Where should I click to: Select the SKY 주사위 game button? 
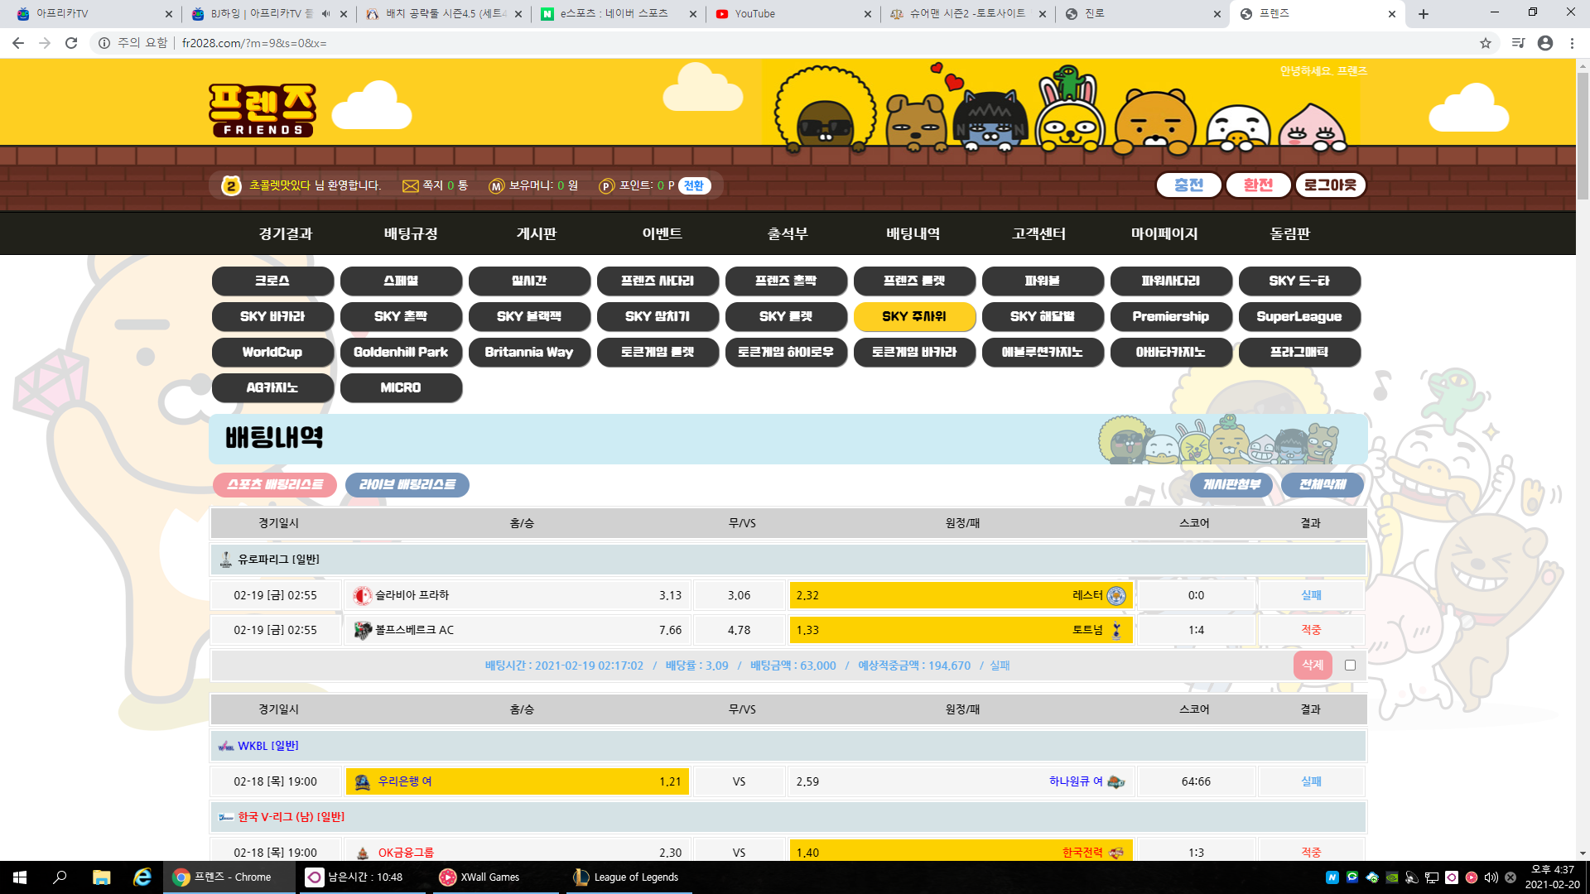click(913, 317)
